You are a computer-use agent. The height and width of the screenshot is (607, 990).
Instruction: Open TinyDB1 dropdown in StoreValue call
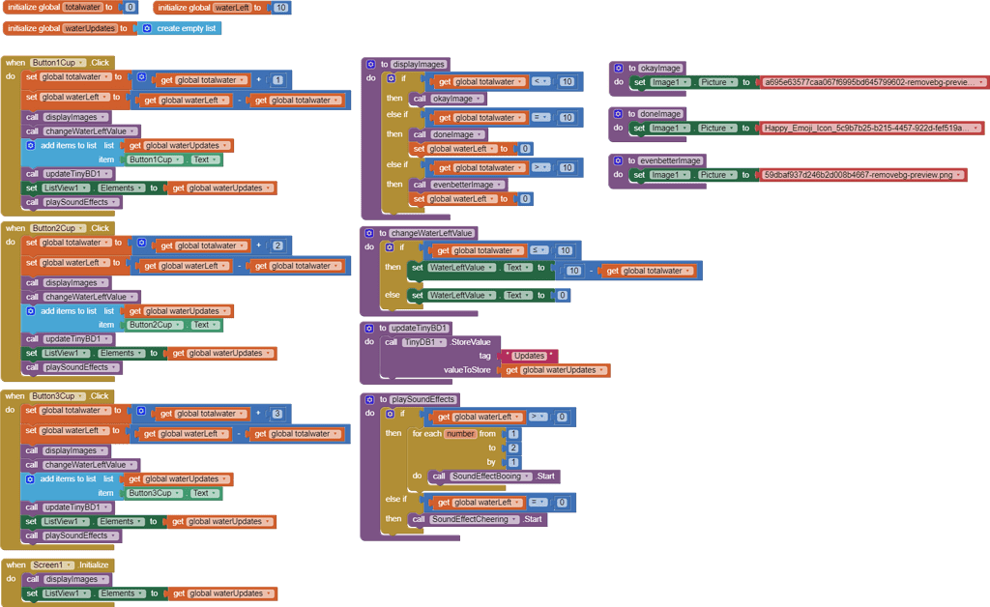443,342
